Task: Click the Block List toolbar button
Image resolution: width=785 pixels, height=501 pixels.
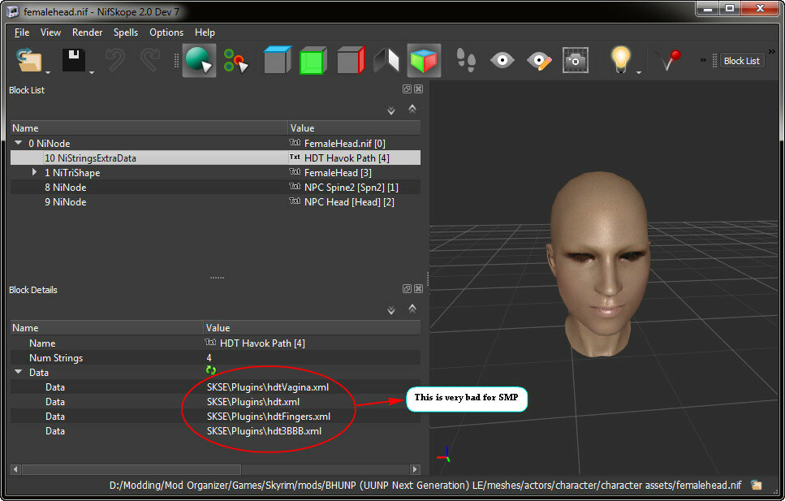Action: click(742, 61)
